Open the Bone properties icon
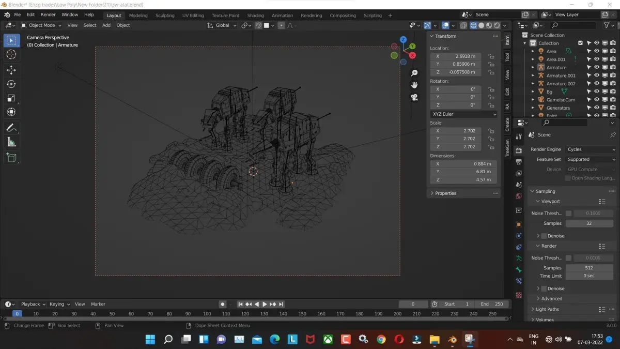The width and height of the screenshot is (620, 349). click(519, 270)
